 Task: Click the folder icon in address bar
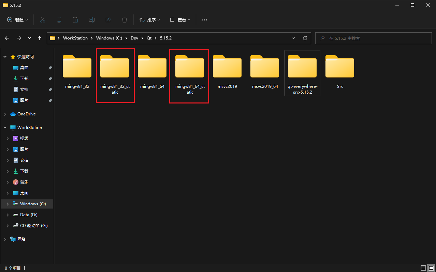(53, 38)
